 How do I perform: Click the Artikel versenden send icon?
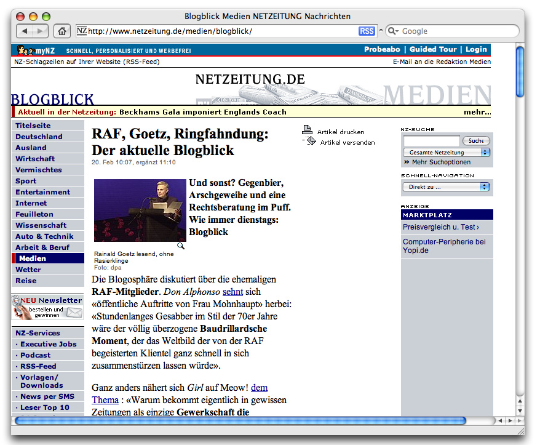[310, 140]
